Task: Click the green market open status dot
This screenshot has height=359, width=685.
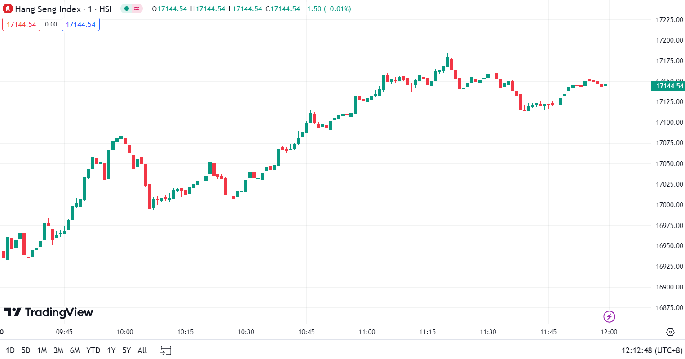Action: pos(127,9)
